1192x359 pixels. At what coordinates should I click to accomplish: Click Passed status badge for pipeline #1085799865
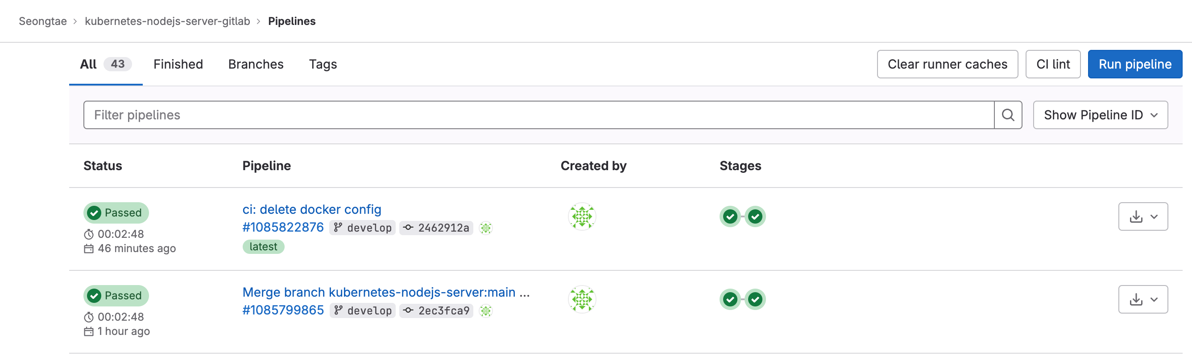coord(116,296)
